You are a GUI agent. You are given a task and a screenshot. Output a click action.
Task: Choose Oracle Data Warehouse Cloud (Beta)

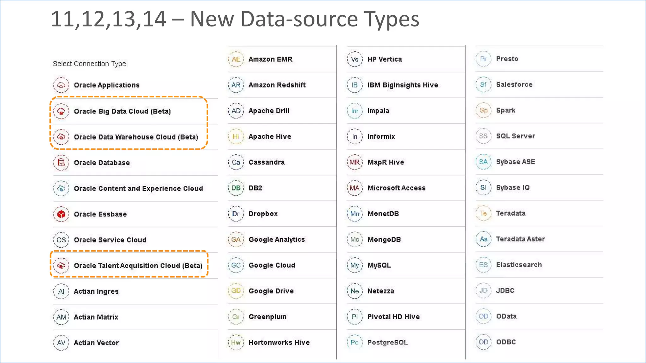click(x=136, y=137)
